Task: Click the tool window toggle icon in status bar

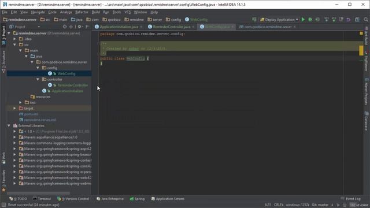Action: click(x=3, y=205)
